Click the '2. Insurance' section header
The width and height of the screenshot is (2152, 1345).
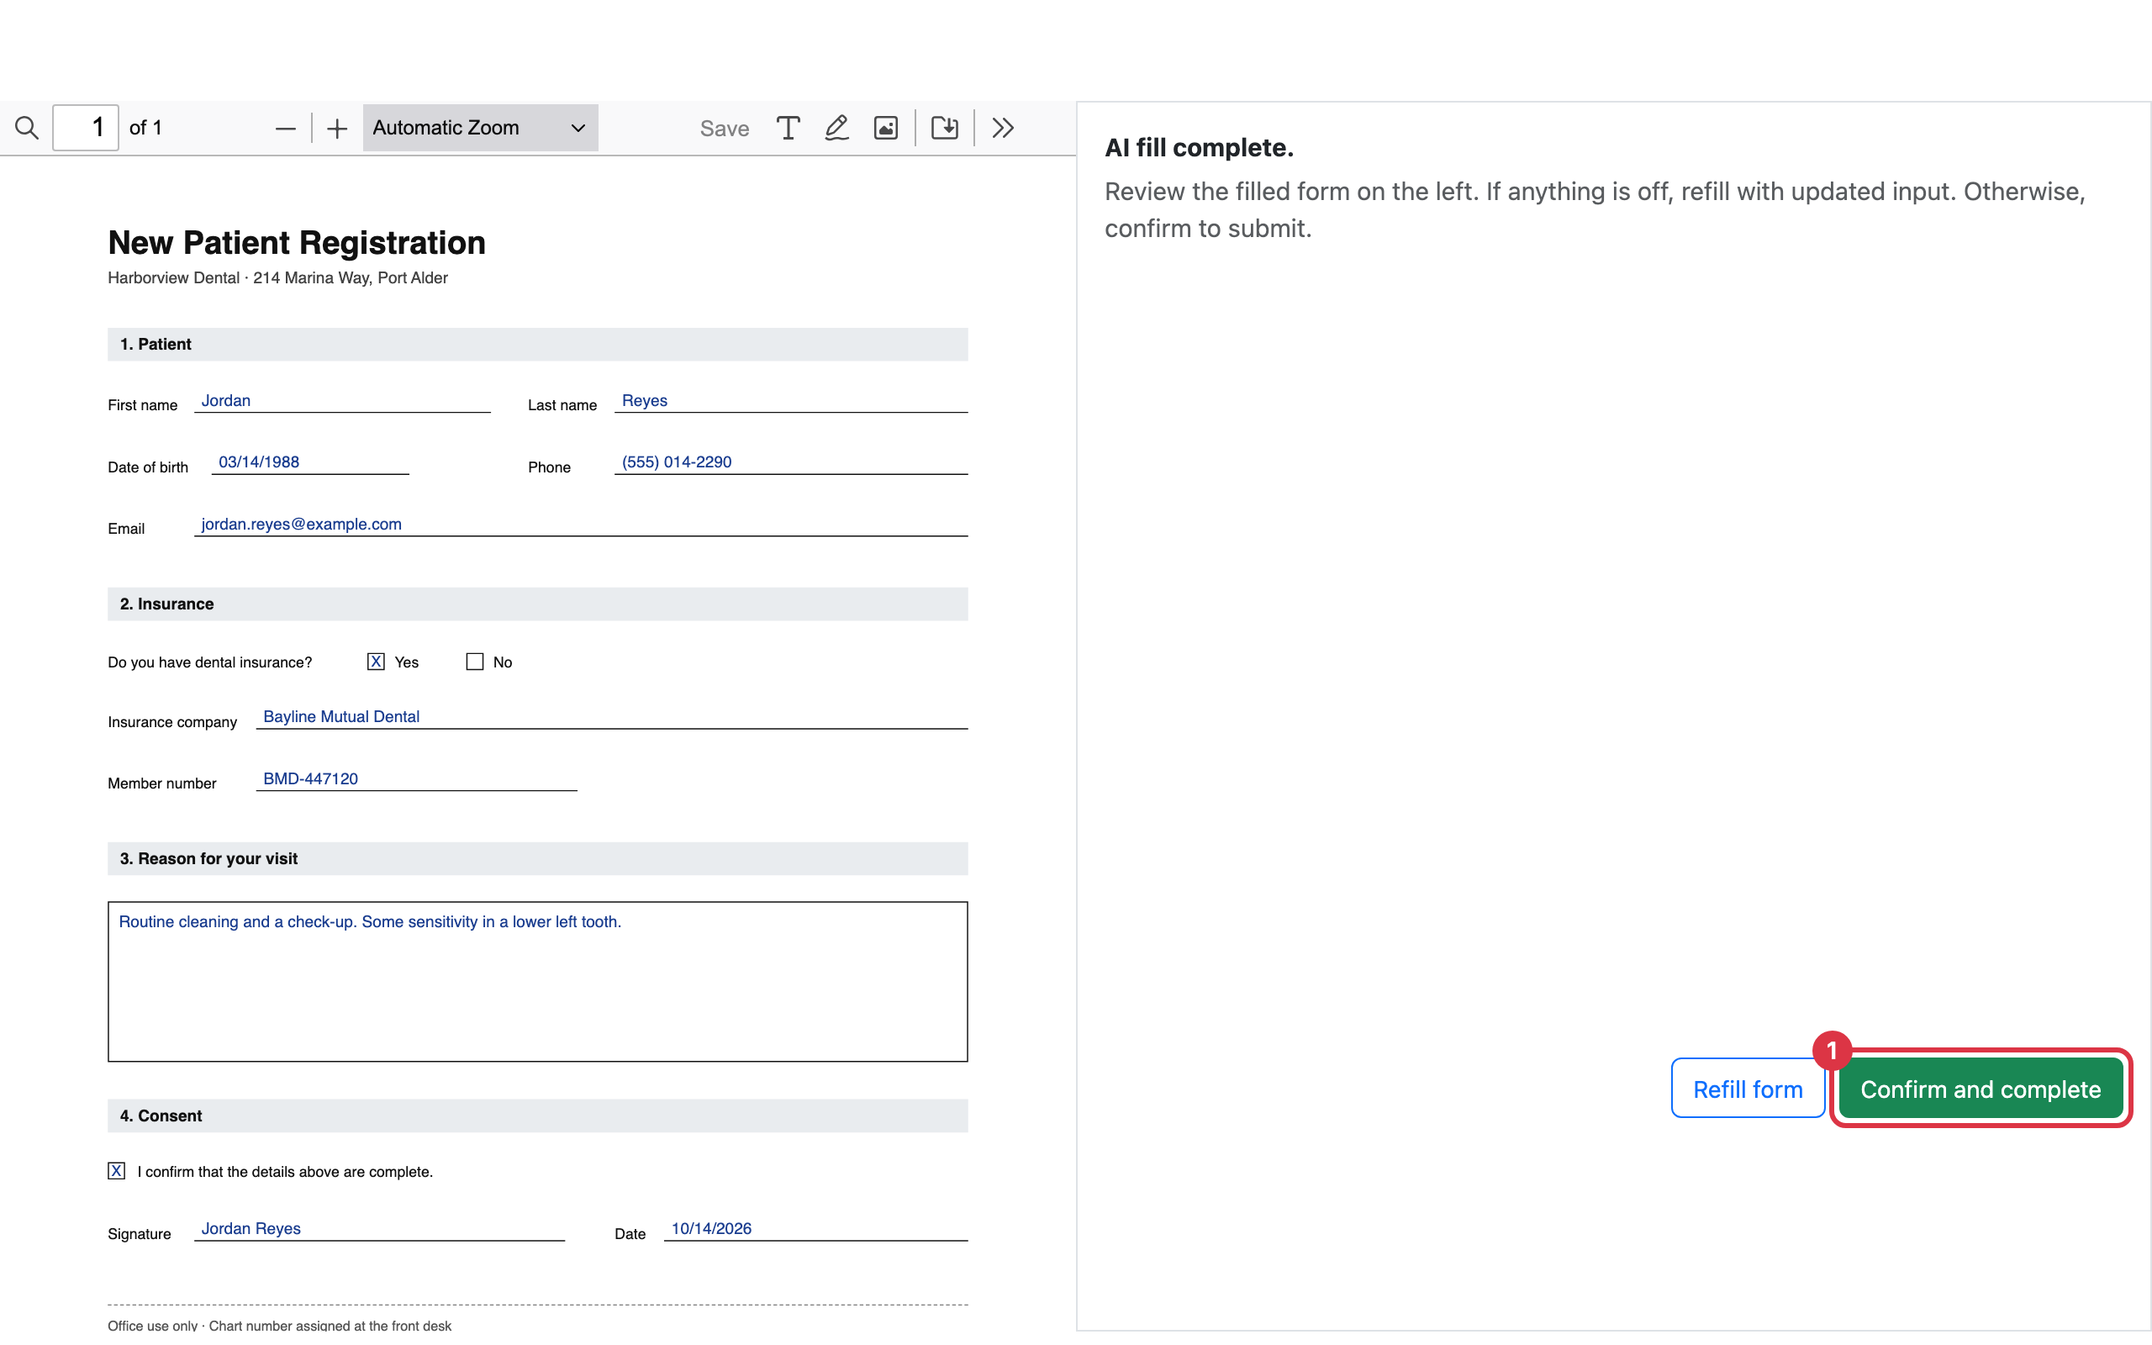click(x=538, y=604)
